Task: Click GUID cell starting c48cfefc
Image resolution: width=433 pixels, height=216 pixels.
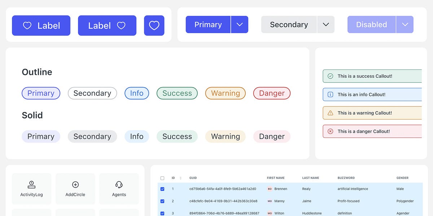Action: [x=223, y=201]
